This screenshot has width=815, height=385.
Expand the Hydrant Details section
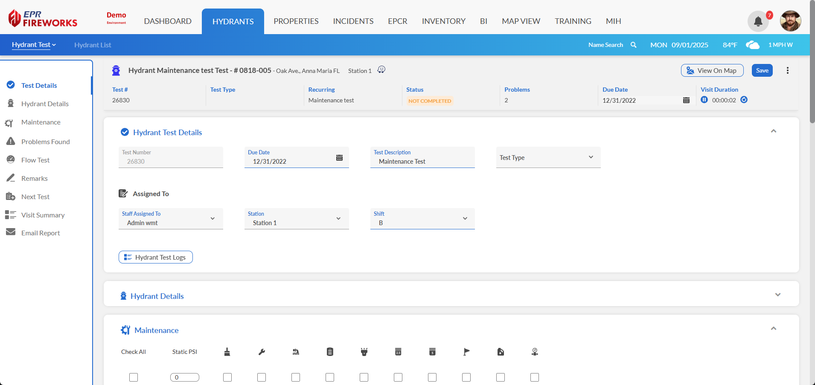pyautogui.click(x=777, y=295)
